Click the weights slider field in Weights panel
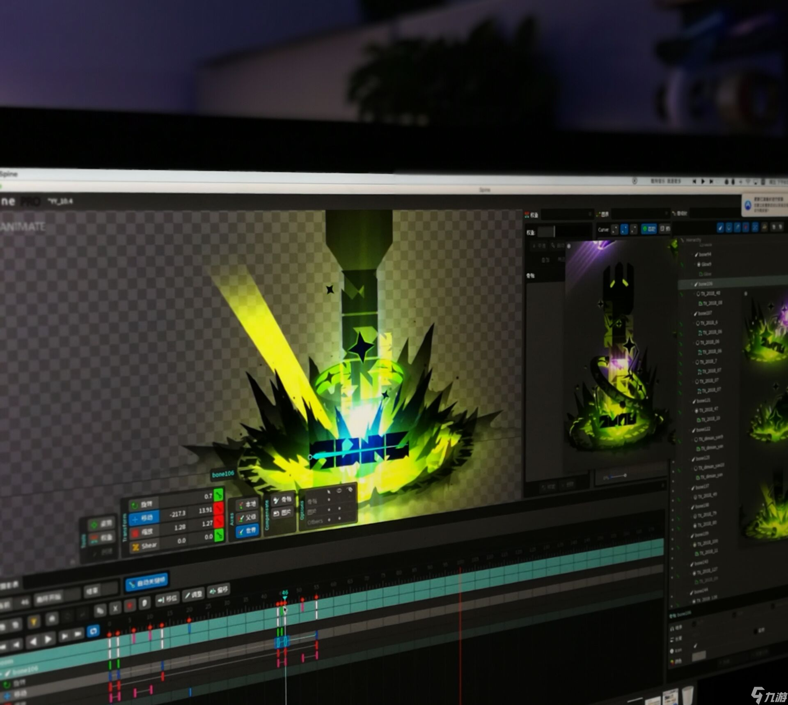 564,232
